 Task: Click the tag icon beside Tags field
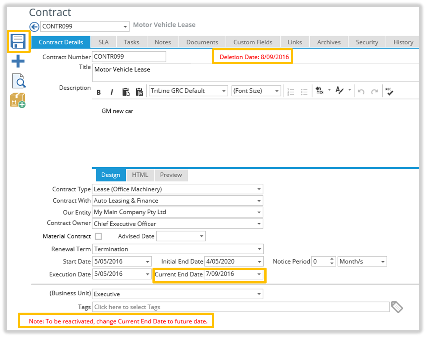[397, 307]
